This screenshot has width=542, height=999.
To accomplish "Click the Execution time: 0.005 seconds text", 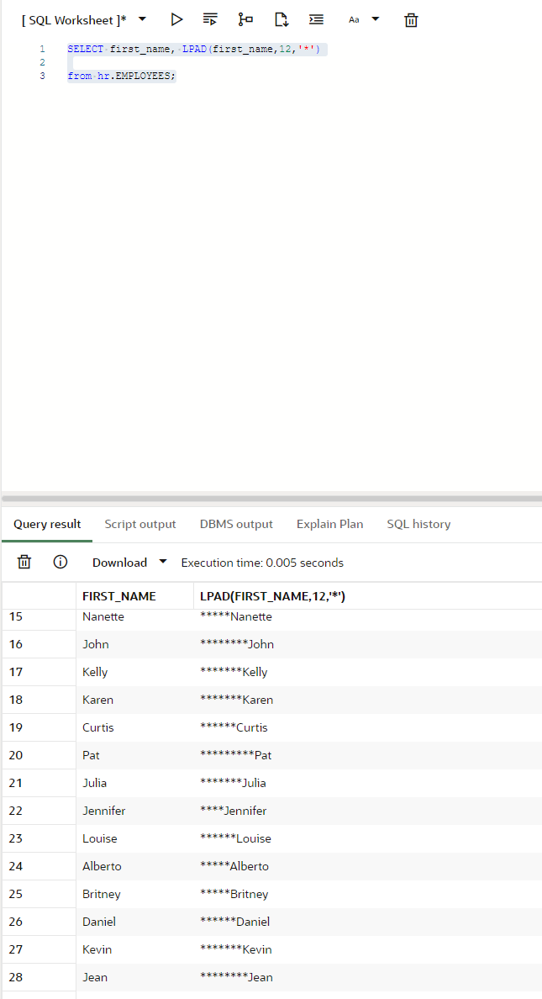I will [262, 563].
